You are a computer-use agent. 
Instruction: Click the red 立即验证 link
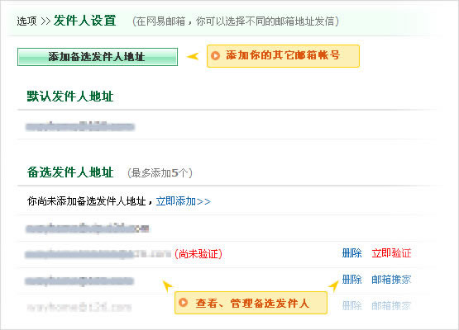(x=391, y=253)
